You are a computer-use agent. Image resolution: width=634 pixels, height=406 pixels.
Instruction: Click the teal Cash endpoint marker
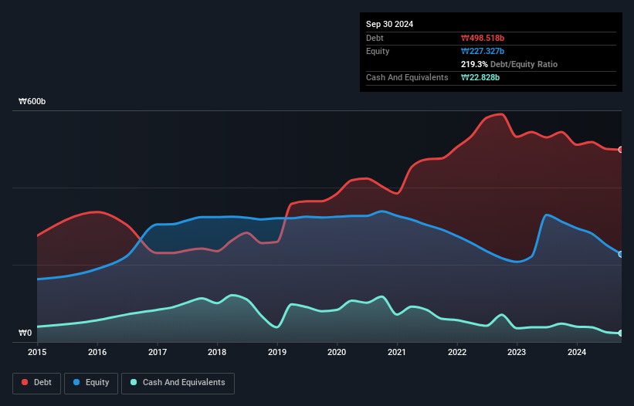point(621,333)
